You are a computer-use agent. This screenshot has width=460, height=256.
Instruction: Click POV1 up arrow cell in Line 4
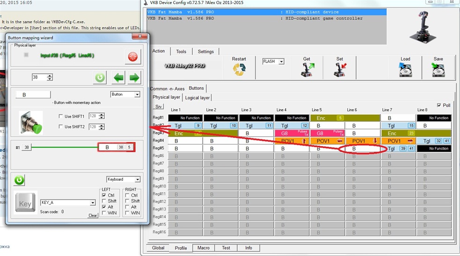click(292, 141)
